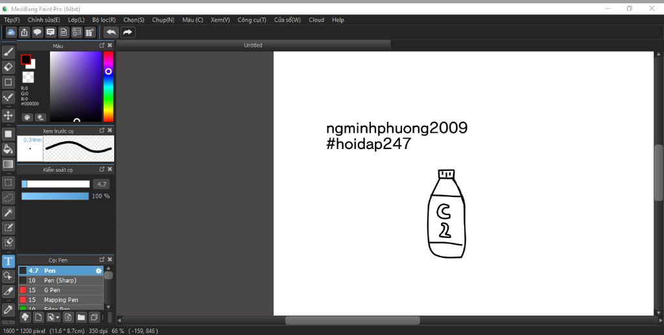Switch to the Untitled canvas tab

(x=254, y=45)
